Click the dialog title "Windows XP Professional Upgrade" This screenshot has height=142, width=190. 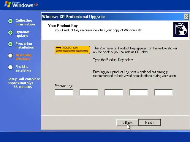point(73,17)
